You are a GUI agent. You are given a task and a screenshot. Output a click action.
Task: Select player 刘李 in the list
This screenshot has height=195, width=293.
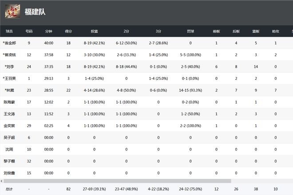[x=9, y=66]
